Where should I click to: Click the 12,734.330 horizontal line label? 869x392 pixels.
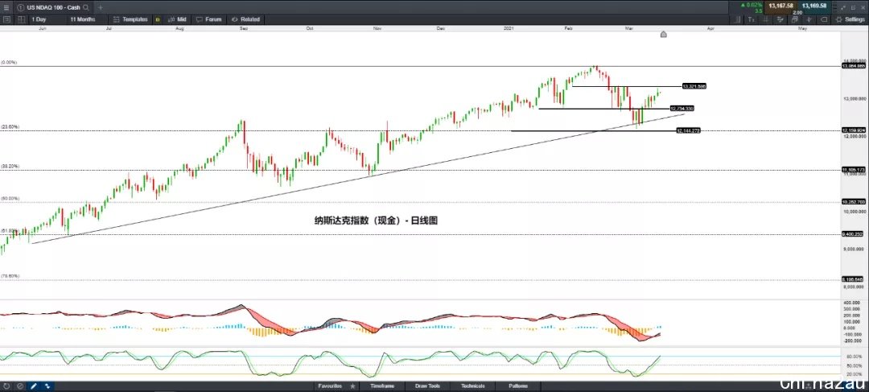click(x=682, y=108)
